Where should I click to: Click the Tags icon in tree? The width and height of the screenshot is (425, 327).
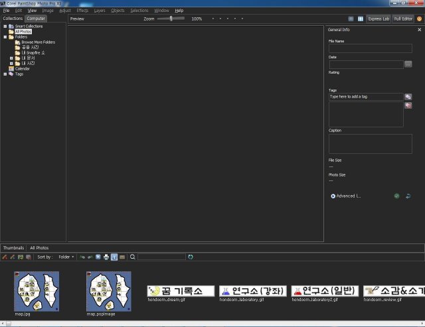(x=11, y=74)
